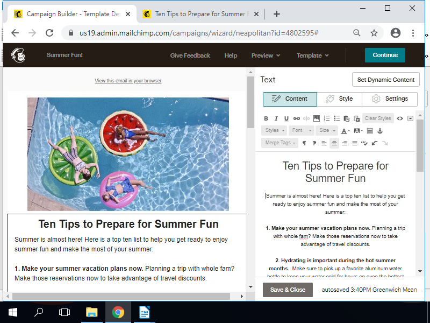
Task: Open the Merge Tags dropdown
Action: pyautogui.click(x=279, y=143)
